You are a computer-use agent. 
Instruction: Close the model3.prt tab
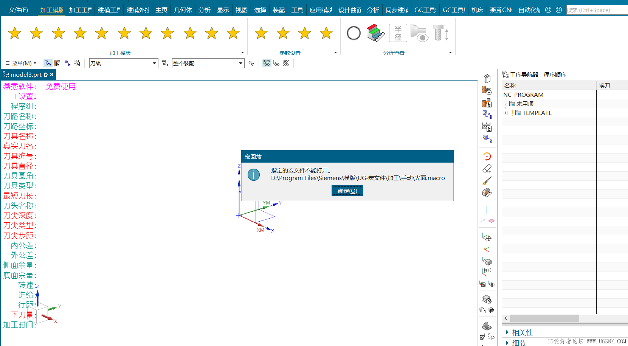click(x=52, y=74)
